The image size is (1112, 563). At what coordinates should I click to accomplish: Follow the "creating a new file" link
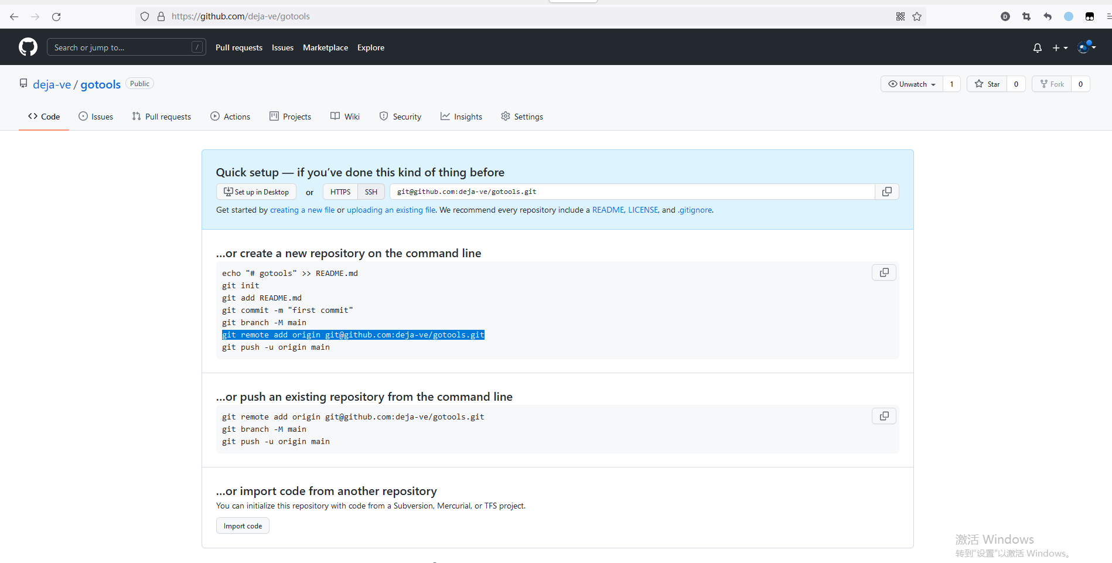[x=302, y=210]
